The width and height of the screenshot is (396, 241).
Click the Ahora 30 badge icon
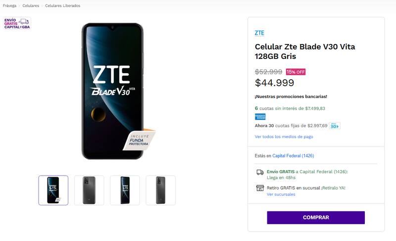tap(335, 126)
